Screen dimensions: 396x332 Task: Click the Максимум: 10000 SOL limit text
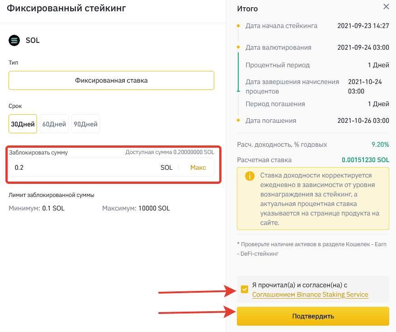pyautogui.click(x=136, y=208)
